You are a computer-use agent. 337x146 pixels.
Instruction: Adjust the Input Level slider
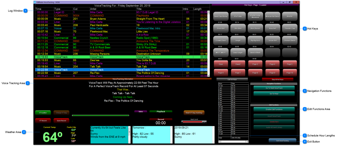(194, 122)
